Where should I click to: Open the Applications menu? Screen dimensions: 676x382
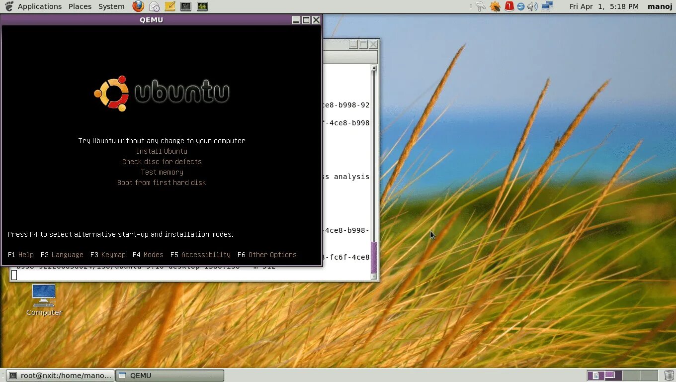[x=40, y=6]
